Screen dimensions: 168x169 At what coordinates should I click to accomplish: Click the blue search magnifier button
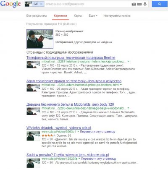click(160, 4)
